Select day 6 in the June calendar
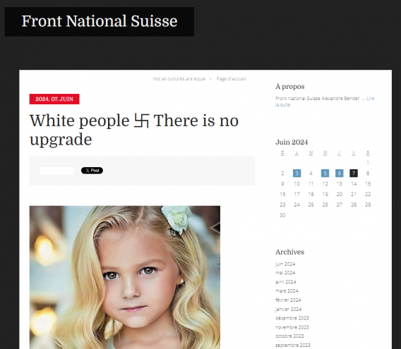The height and width of the screenshot is (349, 401). 340,173
